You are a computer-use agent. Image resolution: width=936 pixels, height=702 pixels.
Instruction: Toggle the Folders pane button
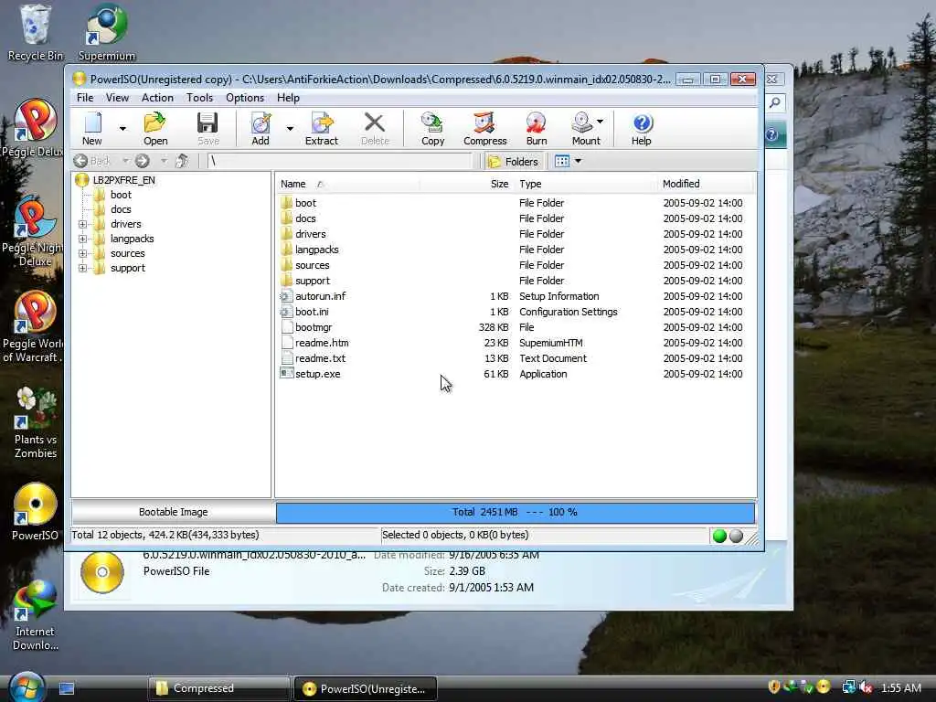tap(514, 161)
